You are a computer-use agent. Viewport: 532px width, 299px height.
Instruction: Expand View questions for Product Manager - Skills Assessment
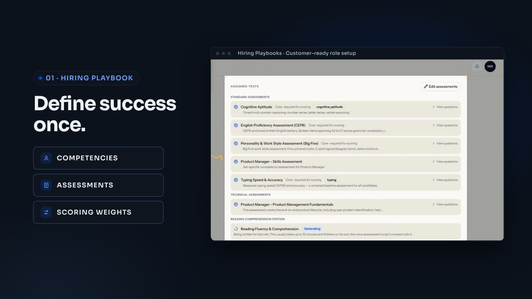(445, 162)
